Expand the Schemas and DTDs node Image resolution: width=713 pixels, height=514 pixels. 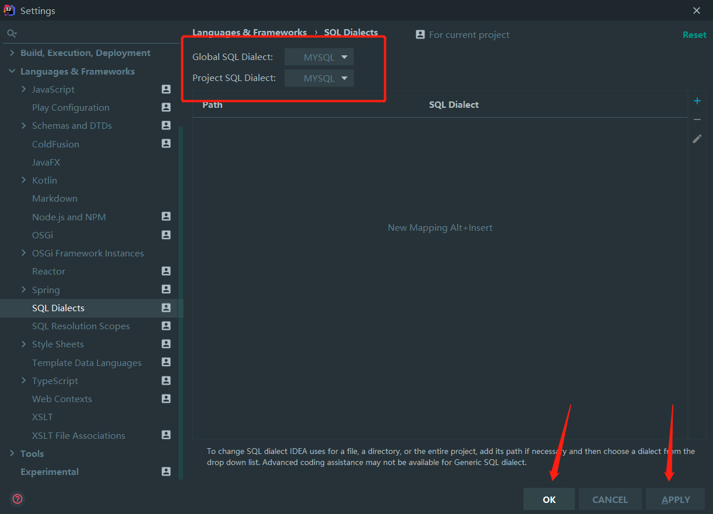[23, 125]
